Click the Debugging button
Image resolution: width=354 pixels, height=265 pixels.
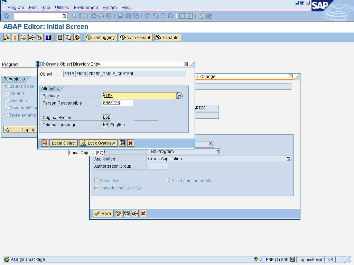[101, 37]
